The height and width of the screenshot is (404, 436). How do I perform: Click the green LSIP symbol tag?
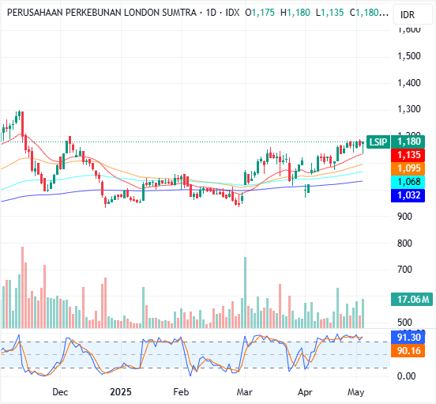click(x=378, y=142)
